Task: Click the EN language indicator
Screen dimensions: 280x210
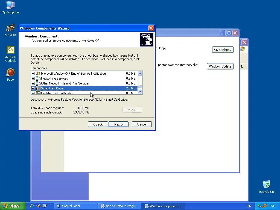Action: (249, 206)
